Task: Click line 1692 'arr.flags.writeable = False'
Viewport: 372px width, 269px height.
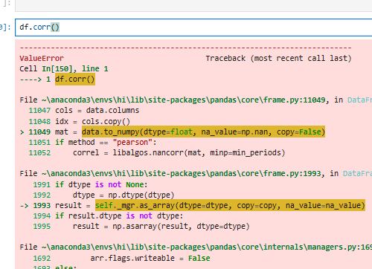Action: (x=121, y=259)
